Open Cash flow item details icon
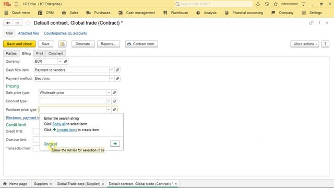The image size is (334, 188). point(117,70)
